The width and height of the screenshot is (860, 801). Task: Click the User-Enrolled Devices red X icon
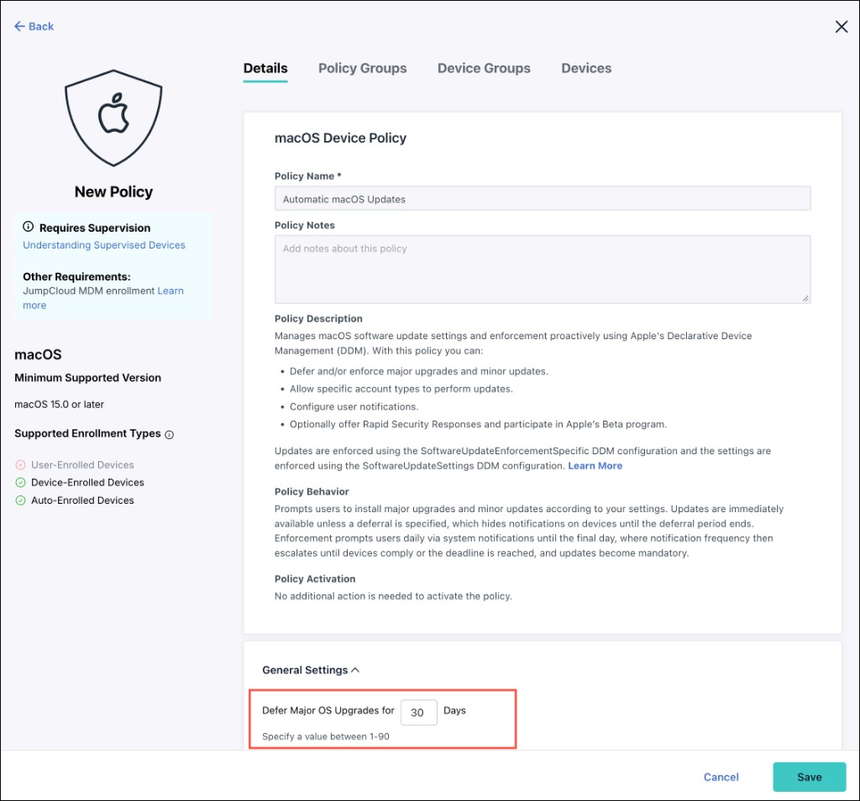point(20,465)
